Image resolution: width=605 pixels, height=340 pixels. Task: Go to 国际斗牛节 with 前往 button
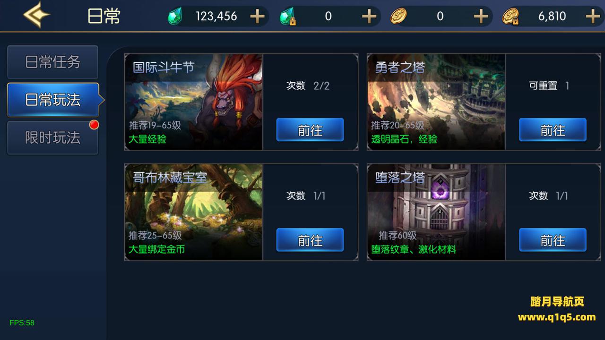[x=310, y=130]
